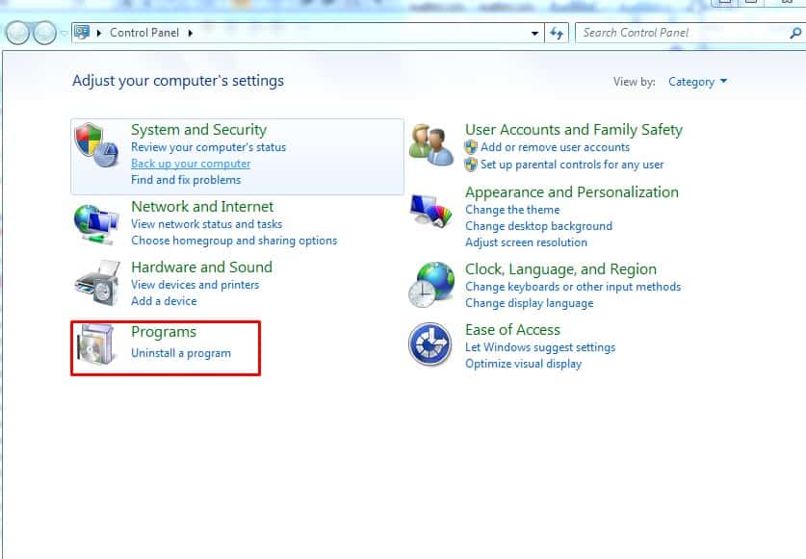Open Clock, Language, and Region category
806x559 pixels.
click(560, 269)
